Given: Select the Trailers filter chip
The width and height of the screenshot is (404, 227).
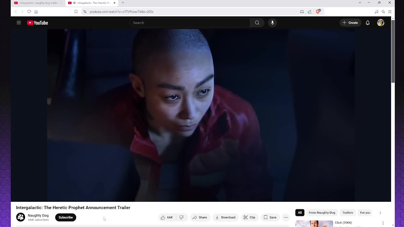Looking at the screenshot, I should tap(348, 212).
